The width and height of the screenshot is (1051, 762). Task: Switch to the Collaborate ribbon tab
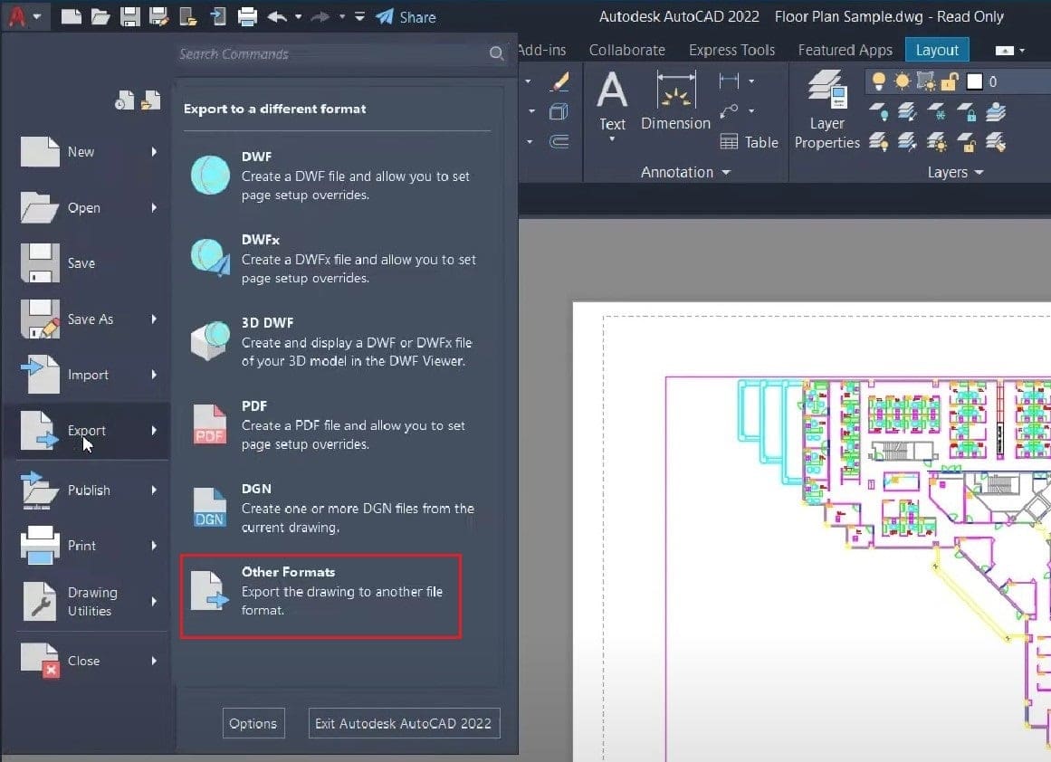[x=626, y=51]
